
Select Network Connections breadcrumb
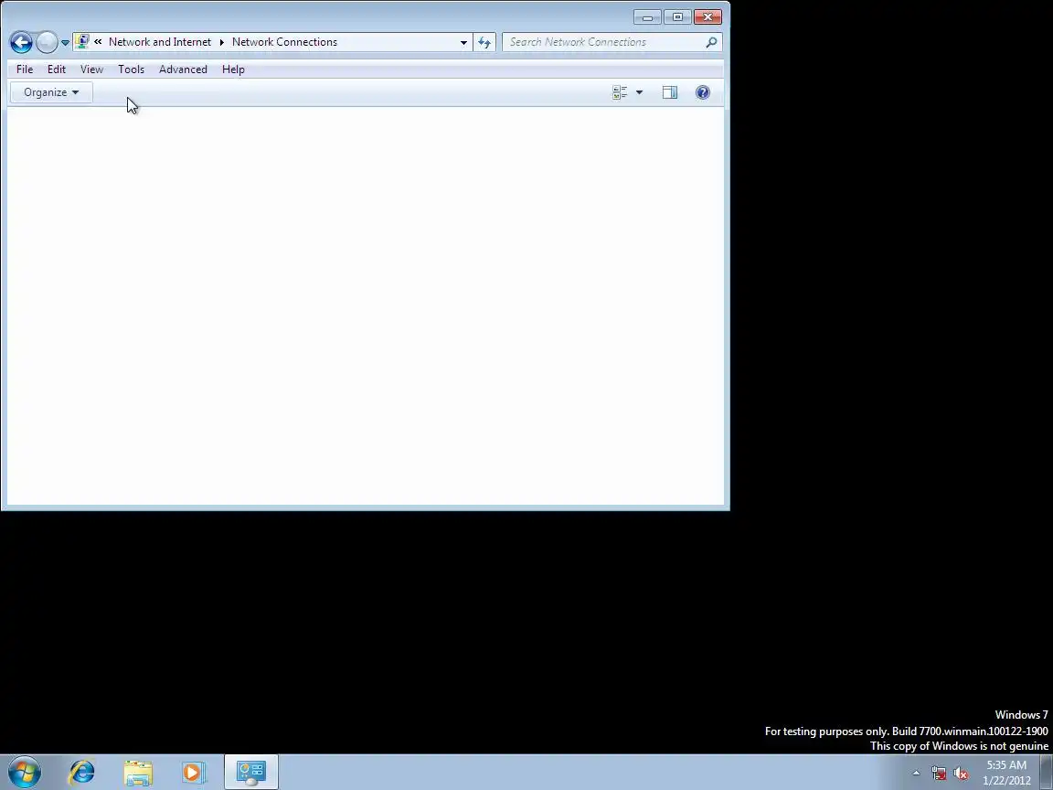tap(285, 42)
